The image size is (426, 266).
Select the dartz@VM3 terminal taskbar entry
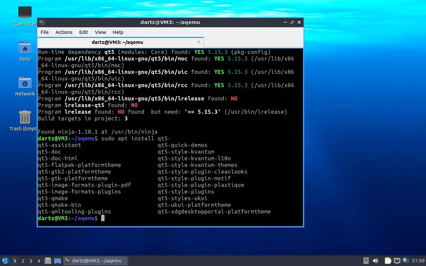[x=96, y=261]
